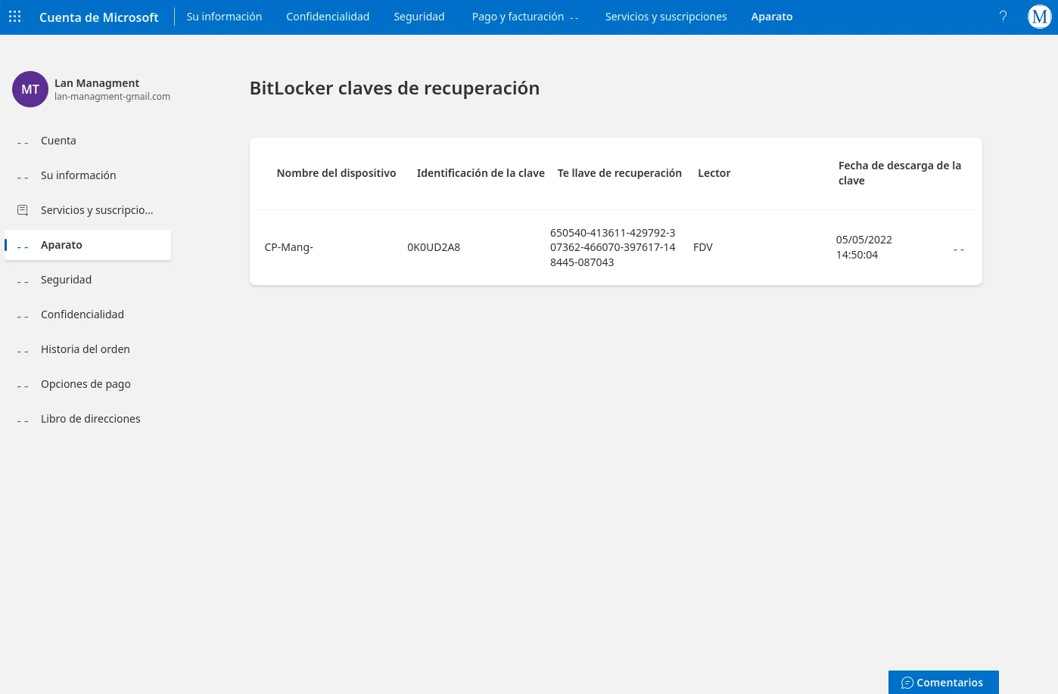Select Confidencialidad in the top bar
Viewport: 1058px width, 694px height.
328,17
